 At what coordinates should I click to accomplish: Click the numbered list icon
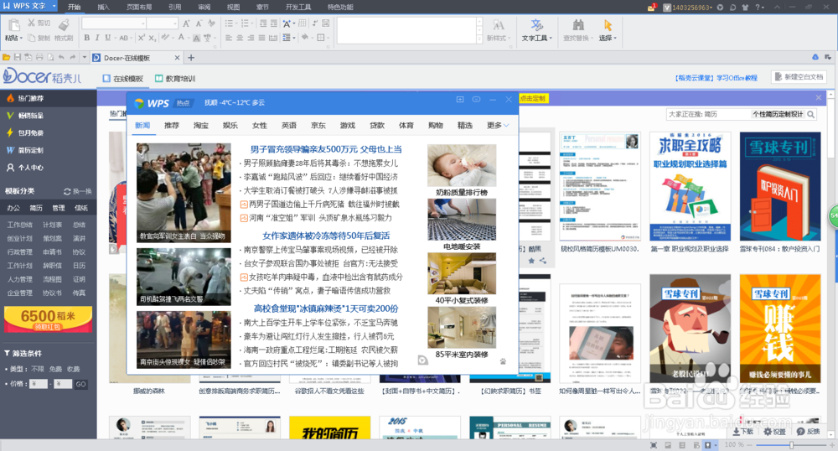(246, 23)
